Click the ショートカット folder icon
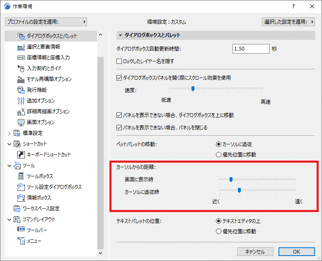Viewport: 322px width, 261px height. pos(17,144)
